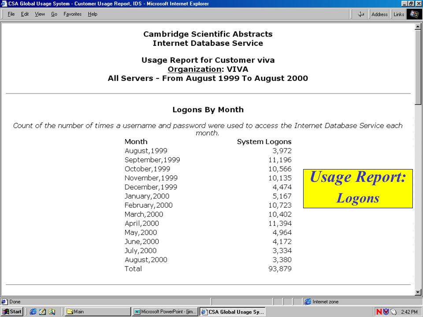Viewport: 423px width, 317px height.
Task: Click the 2:42 PM system clock
Action: [x=409, y=312]
